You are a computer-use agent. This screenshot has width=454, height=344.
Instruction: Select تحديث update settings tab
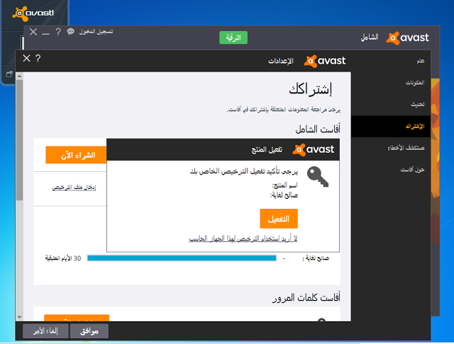[418, 104]
